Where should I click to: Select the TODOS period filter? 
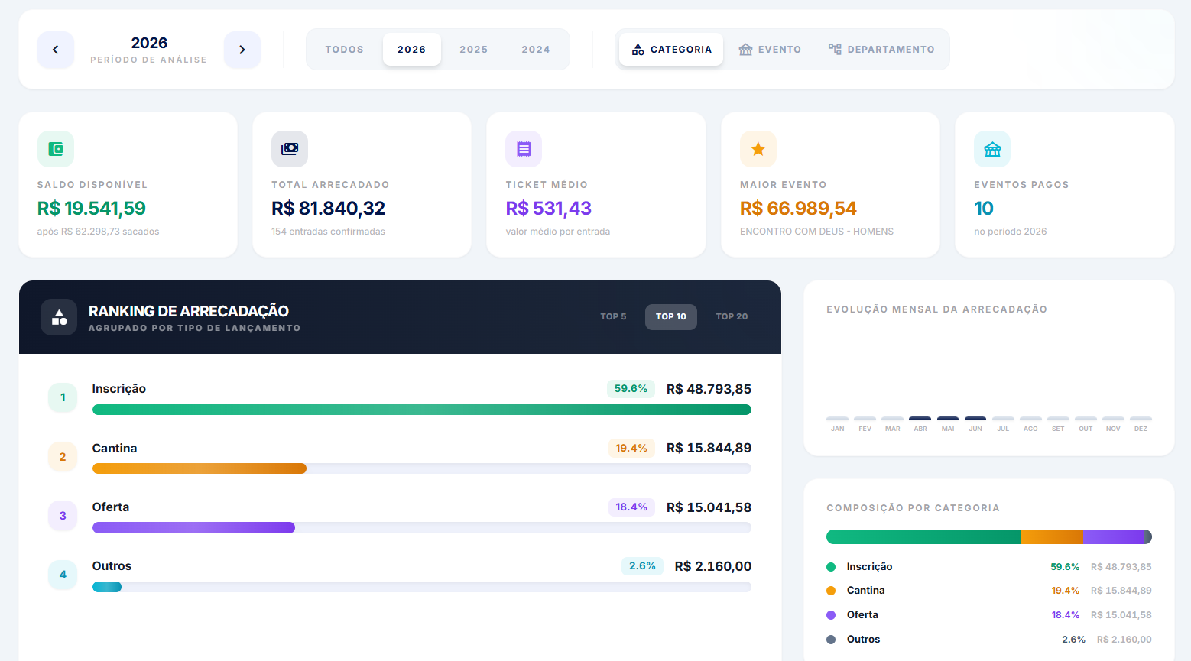345,50
